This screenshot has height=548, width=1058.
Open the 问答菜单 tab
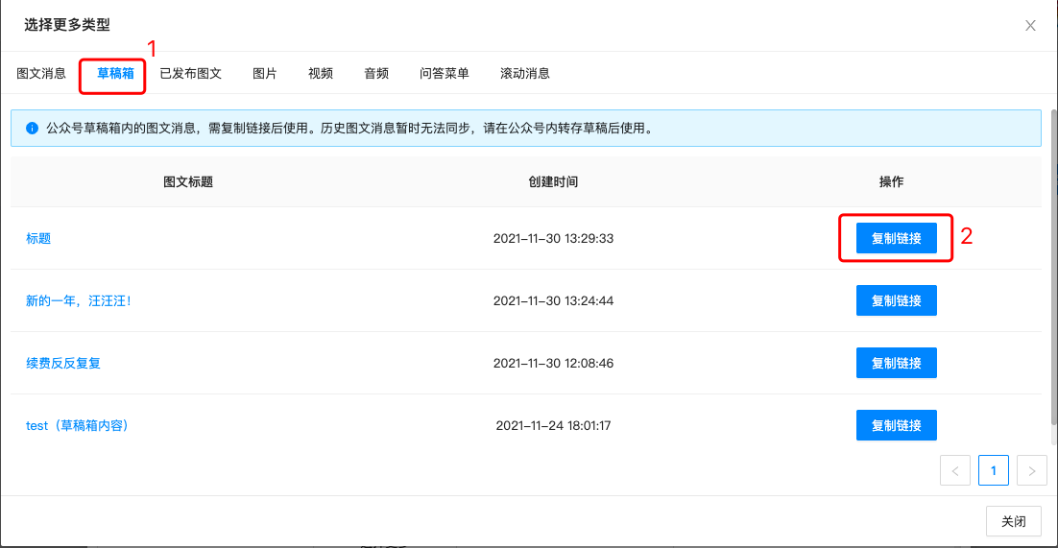pos(445,73)
